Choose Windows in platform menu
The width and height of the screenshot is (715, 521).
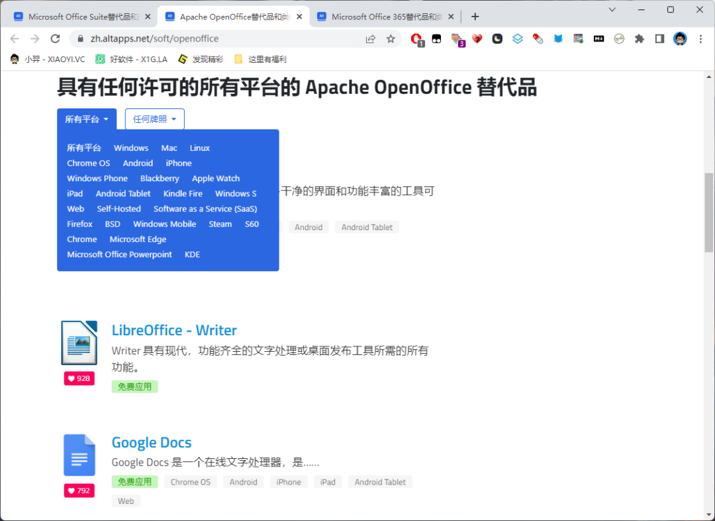(x=131, y=148)
